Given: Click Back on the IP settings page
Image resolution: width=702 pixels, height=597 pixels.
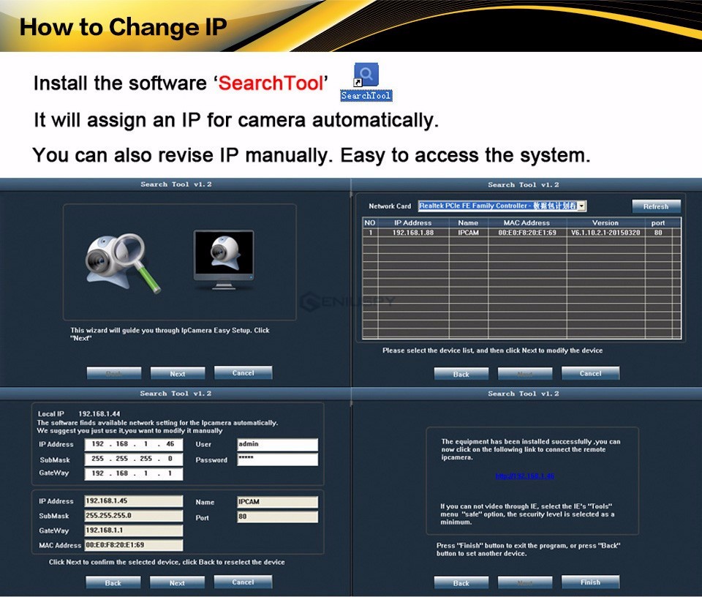Looking at the screenshot, I should coord(113,582).
